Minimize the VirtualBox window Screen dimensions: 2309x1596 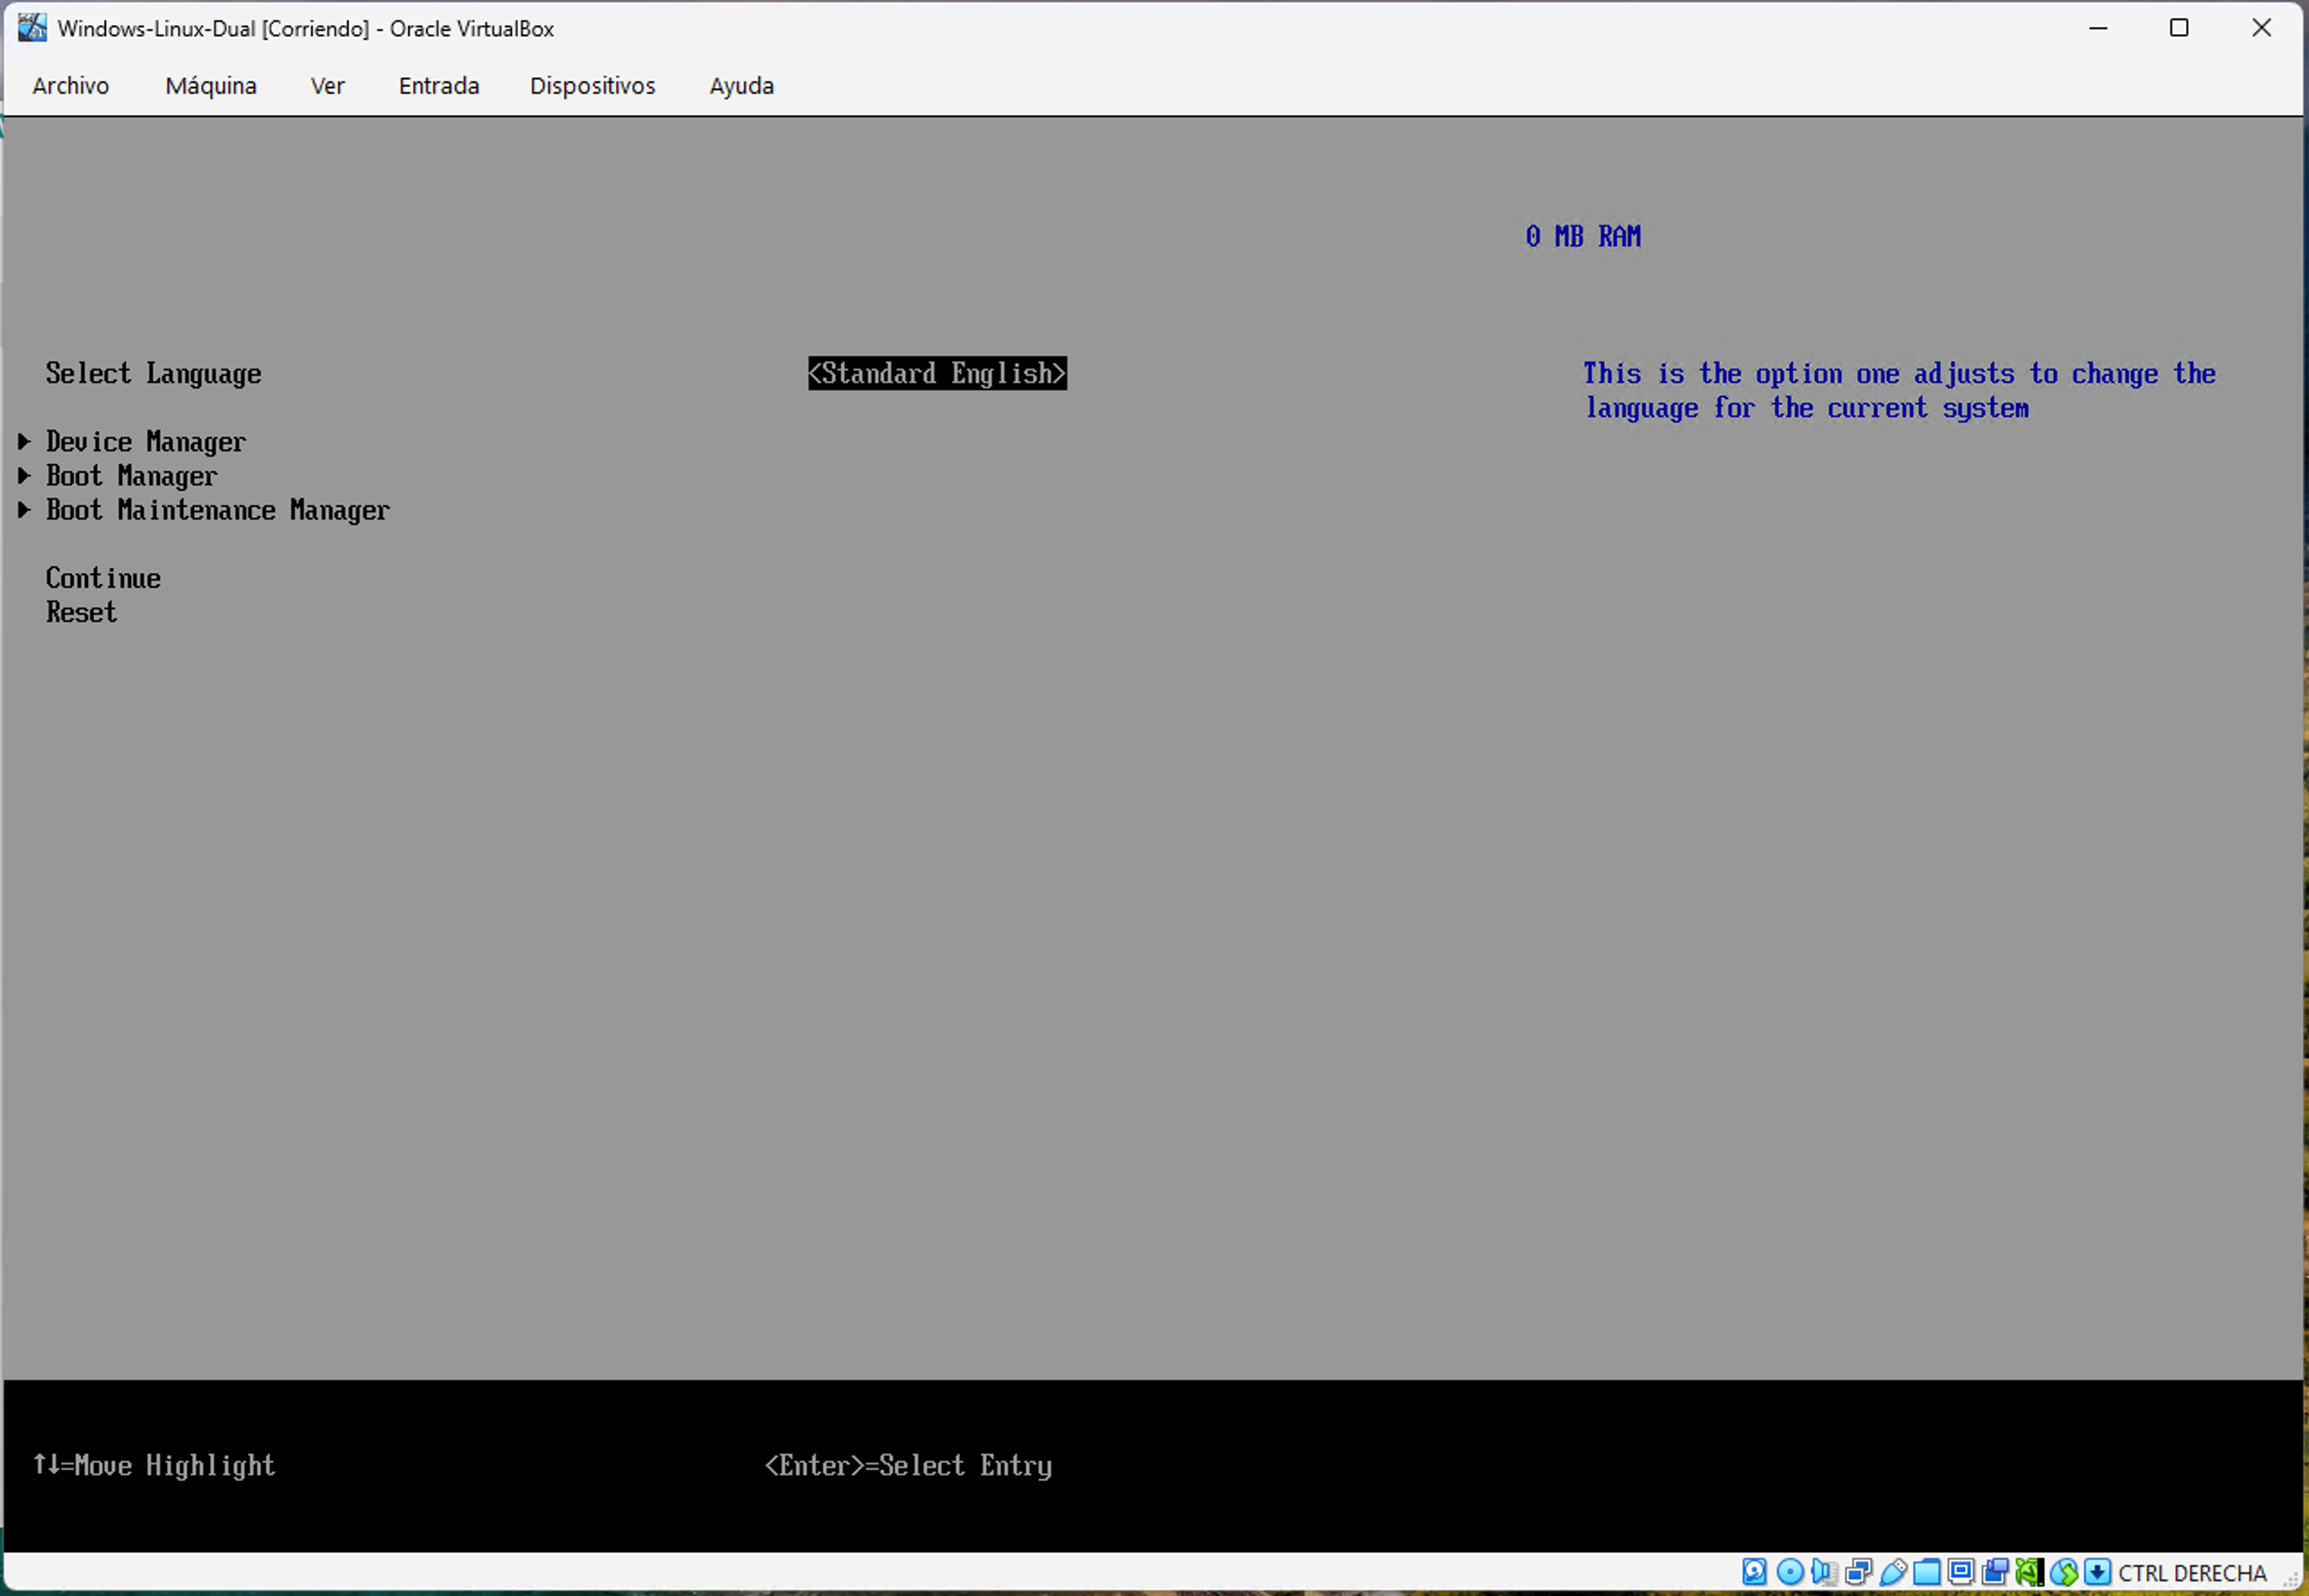[x=2098, y=28]
